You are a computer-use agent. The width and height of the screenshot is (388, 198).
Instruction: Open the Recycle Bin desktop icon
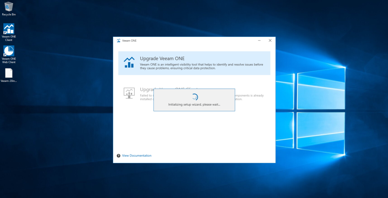point(9,9)
